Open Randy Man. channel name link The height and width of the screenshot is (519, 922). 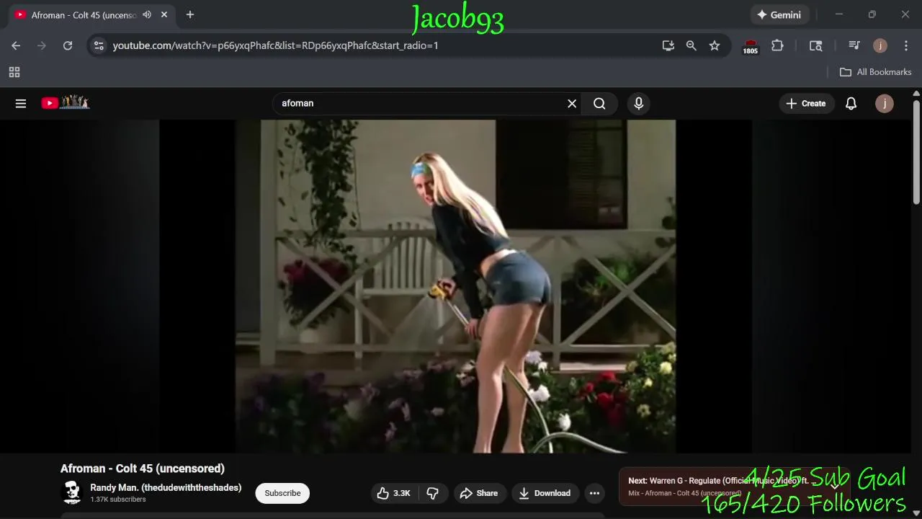pyautogui.click(x=166, y=487)
